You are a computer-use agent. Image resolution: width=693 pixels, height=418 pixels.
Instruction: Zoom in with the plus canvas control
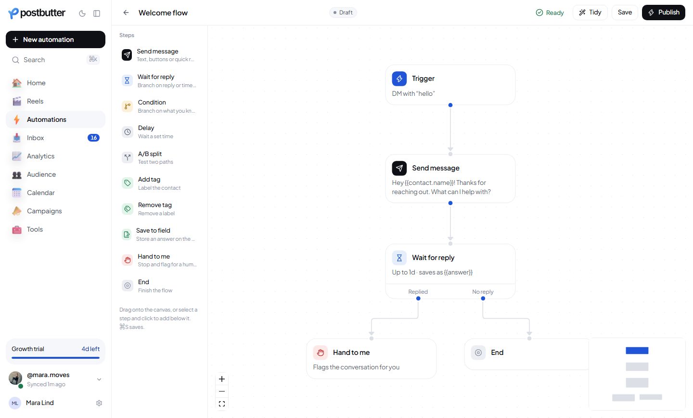pyautogui.click(x=222, y=379)
